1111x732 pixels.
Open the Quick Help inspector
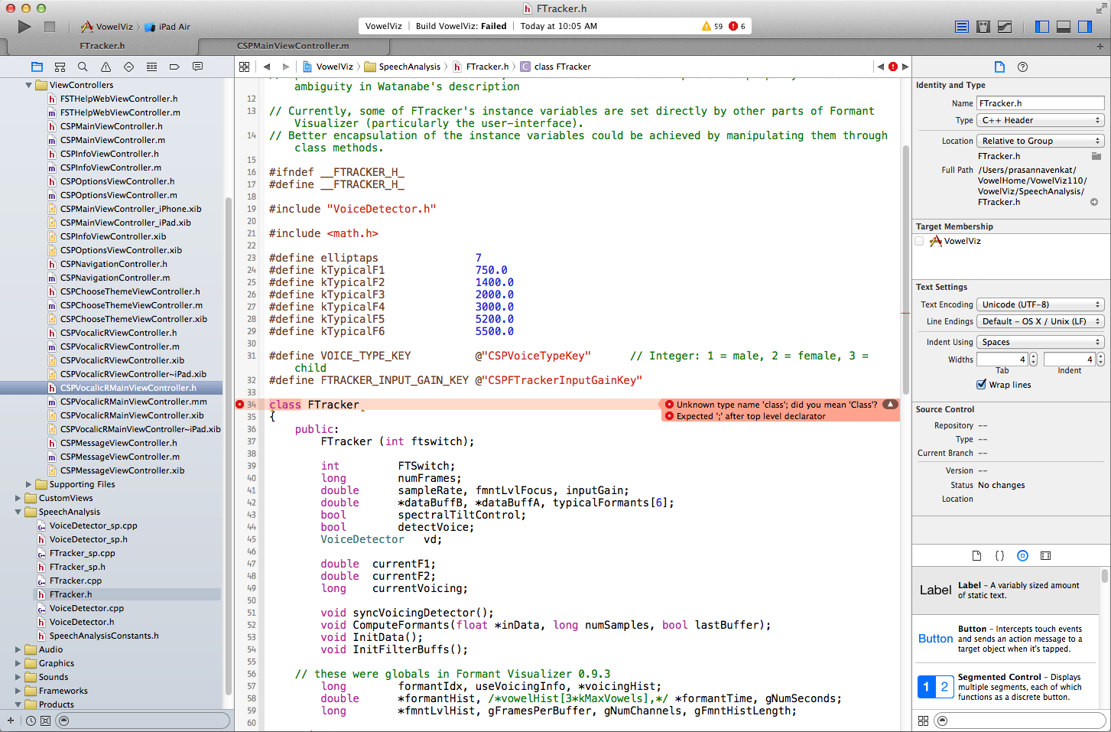(1022, 67)
